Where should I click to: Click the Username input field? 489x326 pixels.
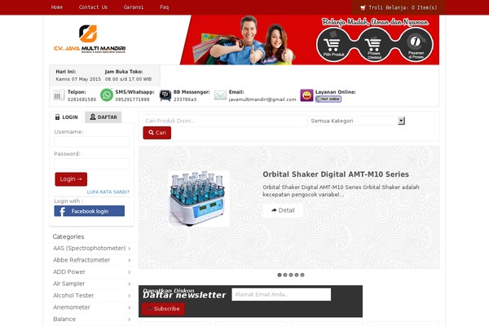pyautogui.click(x=91, y=142)
